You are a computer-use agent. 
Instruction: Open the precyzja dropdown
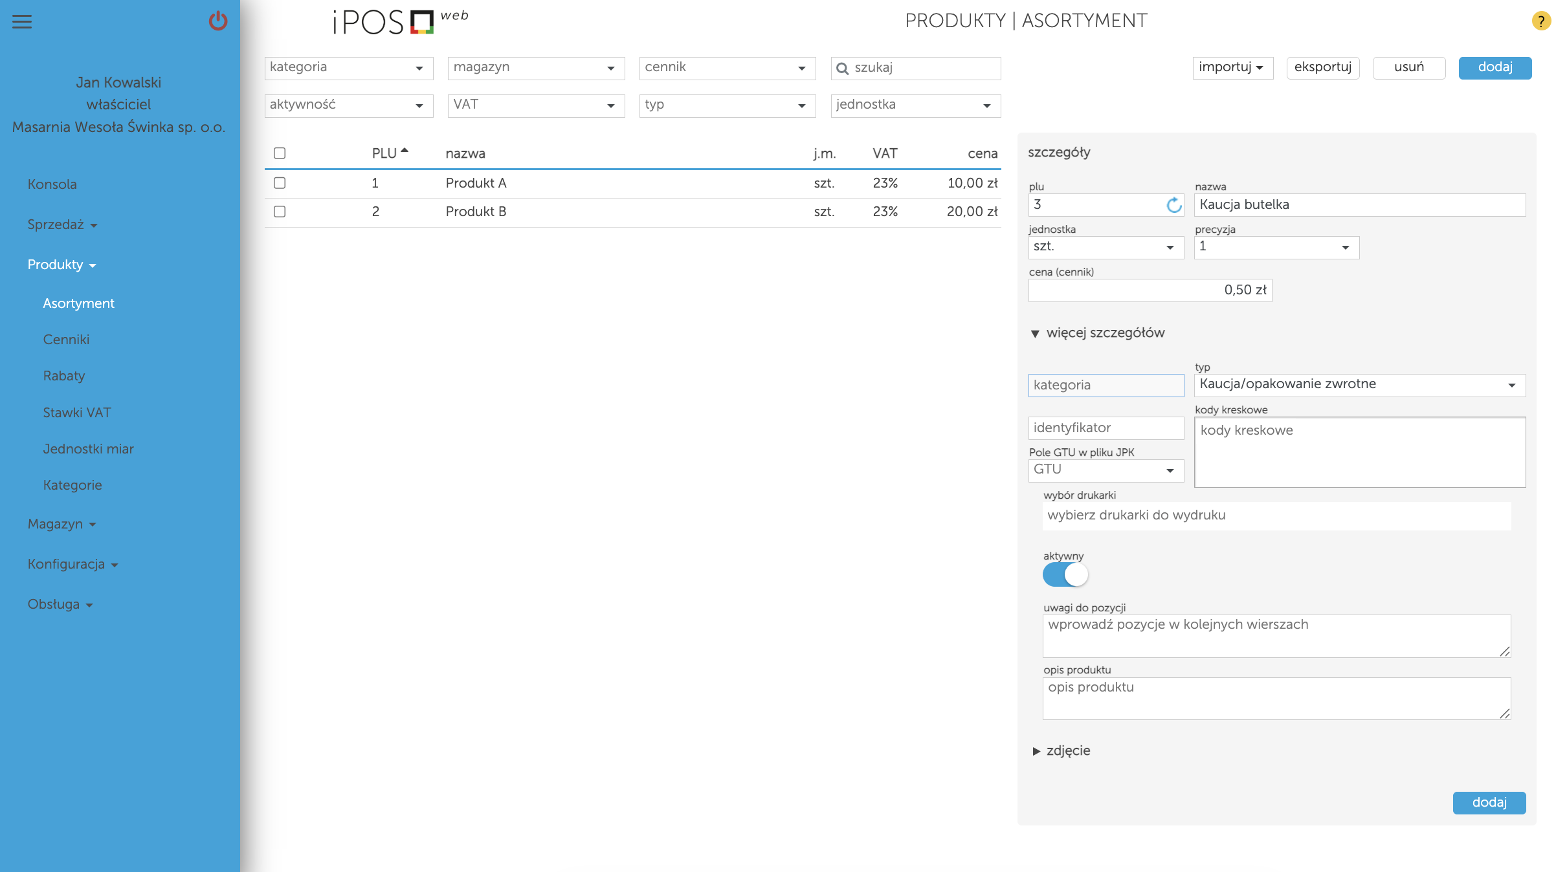pos(1276,247)
